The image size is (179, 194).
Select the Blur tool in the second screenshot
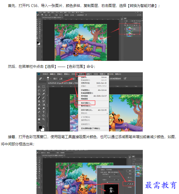[39, 108]
